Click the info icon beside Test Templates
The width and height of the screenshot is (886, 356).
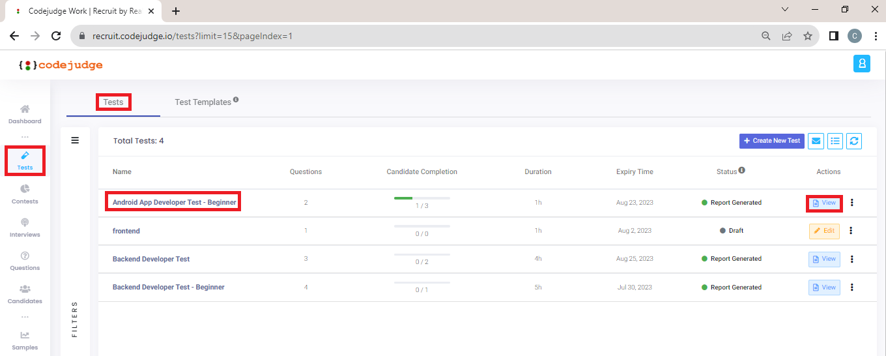coord(236,100)
